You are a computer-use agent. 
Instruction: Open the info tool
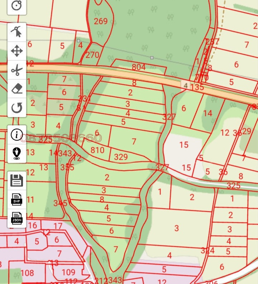17,135
